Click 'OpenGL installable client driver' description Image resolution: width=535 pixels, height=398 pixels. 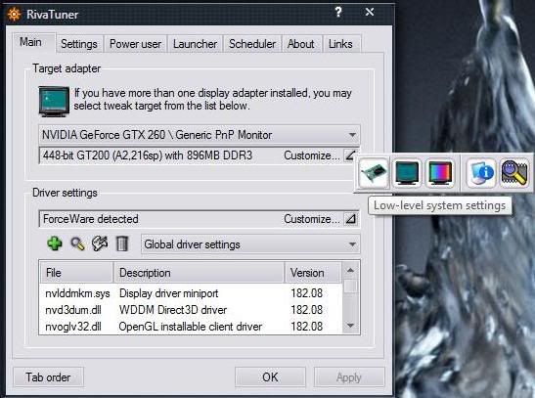pyautogui.click(x=191, y=327)
